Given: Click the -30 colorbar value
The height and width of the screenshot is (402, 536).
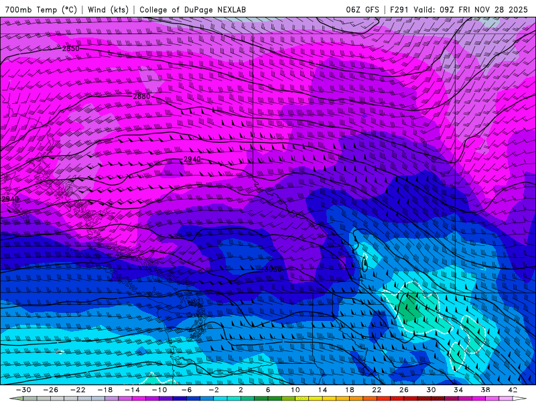Looking at the screenshot, I should 23,390.
